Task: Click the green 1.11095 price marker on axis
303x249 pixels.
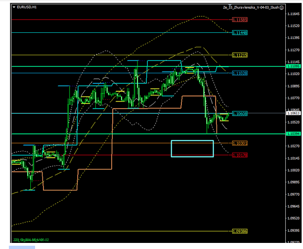Action: coord(294,66)
